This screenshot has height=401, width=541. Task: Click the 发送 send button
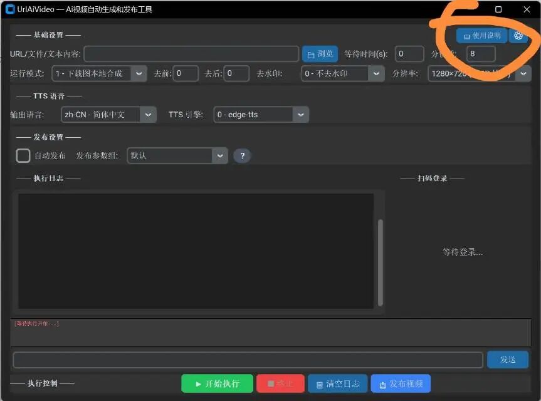point(508,360)
